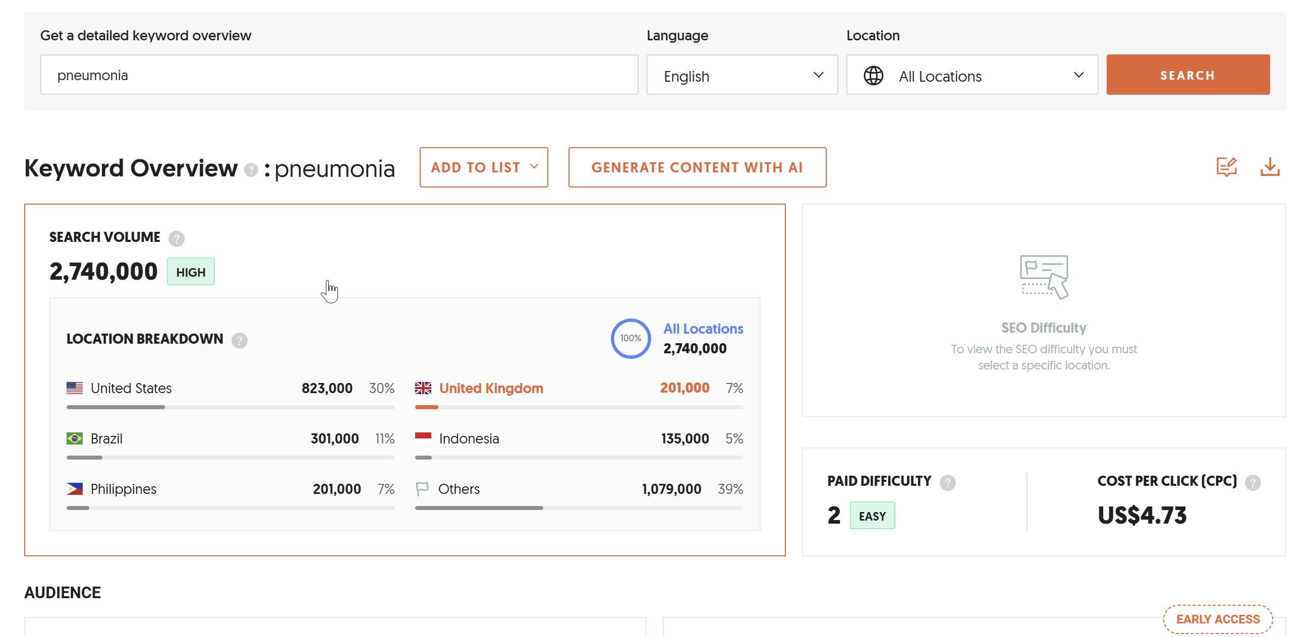Click the download export icon
Screen dimensions: 1315x637
pyautogui.click(x=1270, y=167)
